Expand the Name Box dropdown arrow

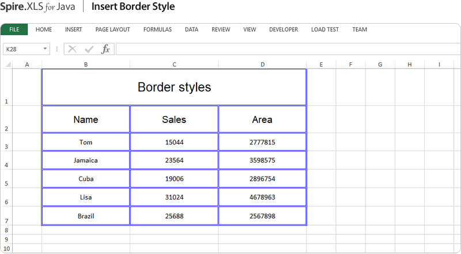[x=45, y=49]
